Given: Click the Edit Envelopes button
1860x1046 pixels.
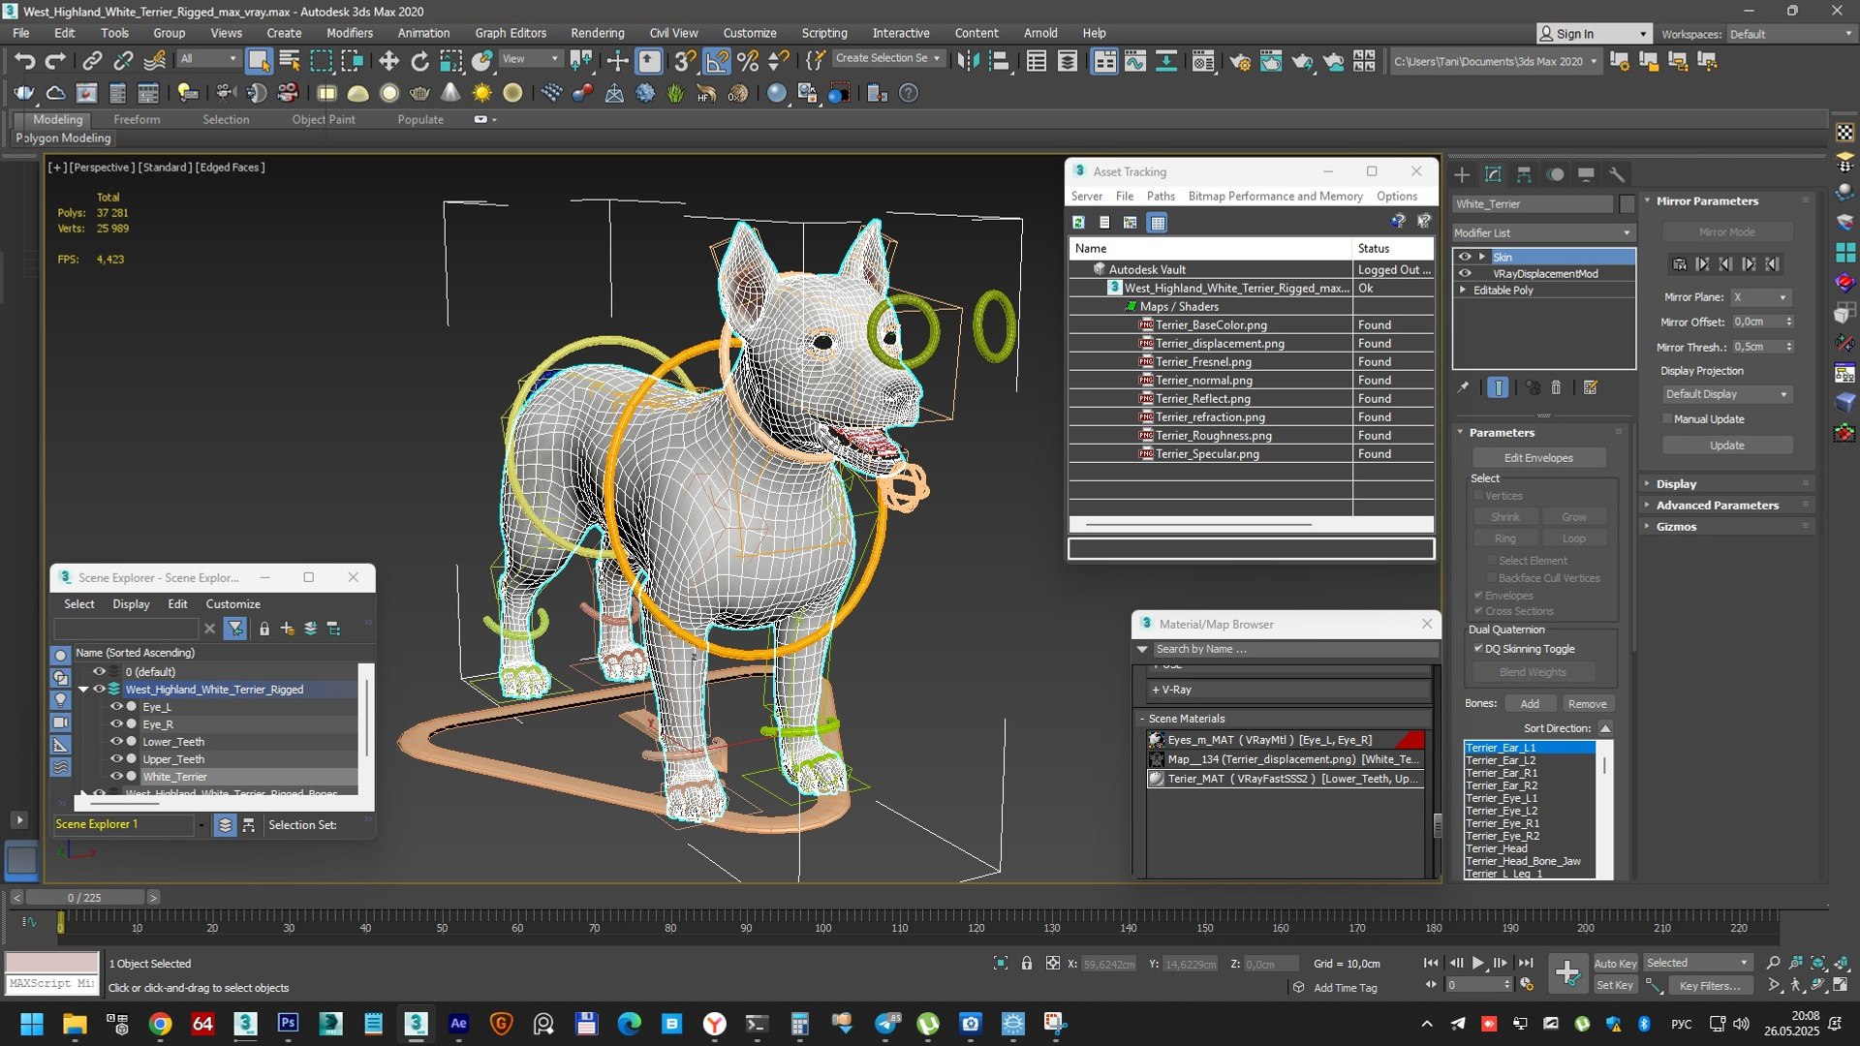Looking at the screenshot, I should point(1538,457).
